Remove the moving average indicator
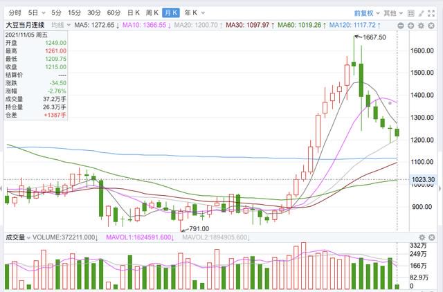This screenshot has height=292, width=443. click(431, 26)
